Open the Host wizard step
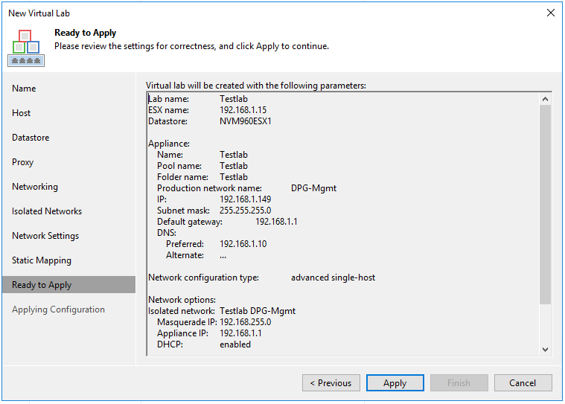Screen dimensions: 565x404 click(x=22, y=113)
